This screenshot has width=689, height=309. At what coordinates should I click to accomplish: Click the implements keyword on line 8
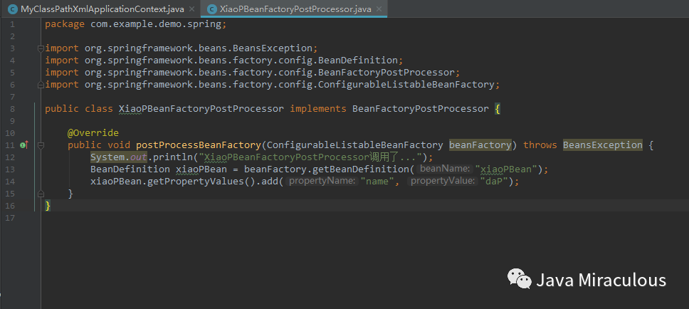pyautogui.click(x=317, y=108)
